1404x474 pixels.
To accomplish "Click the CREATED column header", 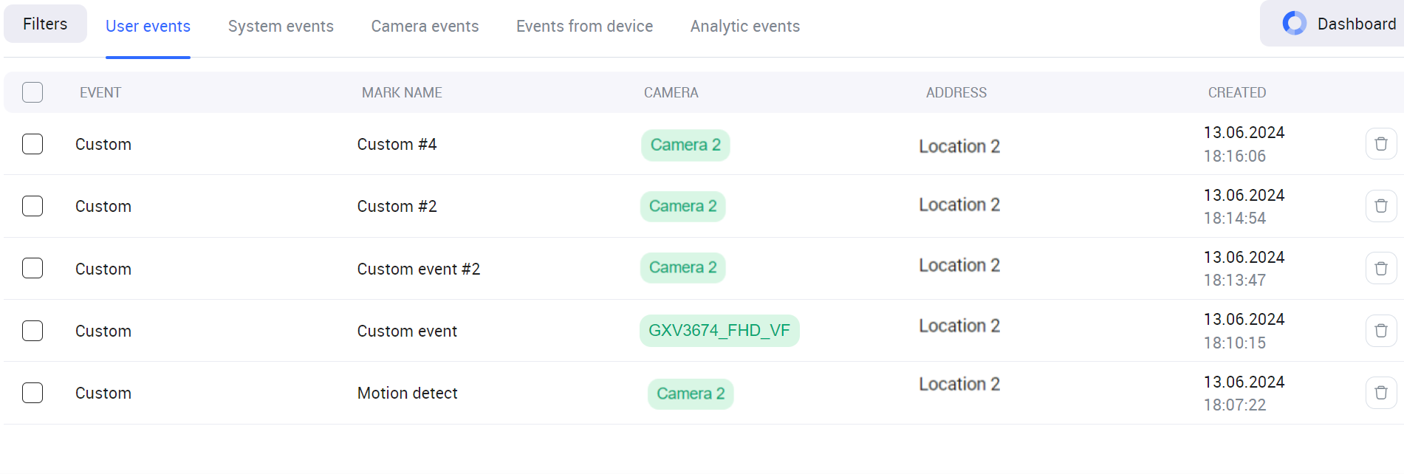I will pyautogui.click(x=1236, y=93).
